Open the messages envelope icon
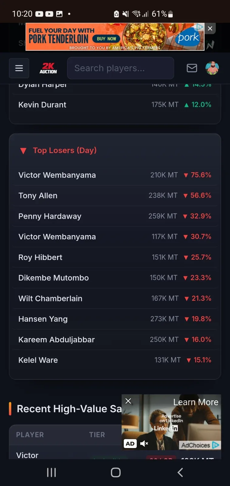The width and height of the screenshot is (230, 486). tap(192, 68)
